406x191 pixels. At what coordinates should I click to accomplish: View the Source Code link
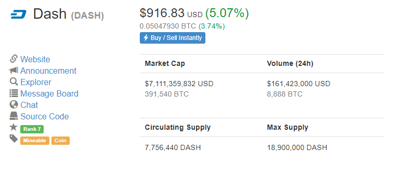click(45, 116)
